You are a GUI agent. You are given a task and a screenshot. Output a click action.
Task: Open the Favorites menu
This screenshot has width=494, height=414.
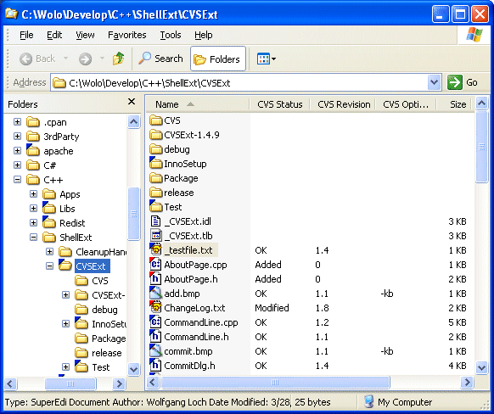127,35
